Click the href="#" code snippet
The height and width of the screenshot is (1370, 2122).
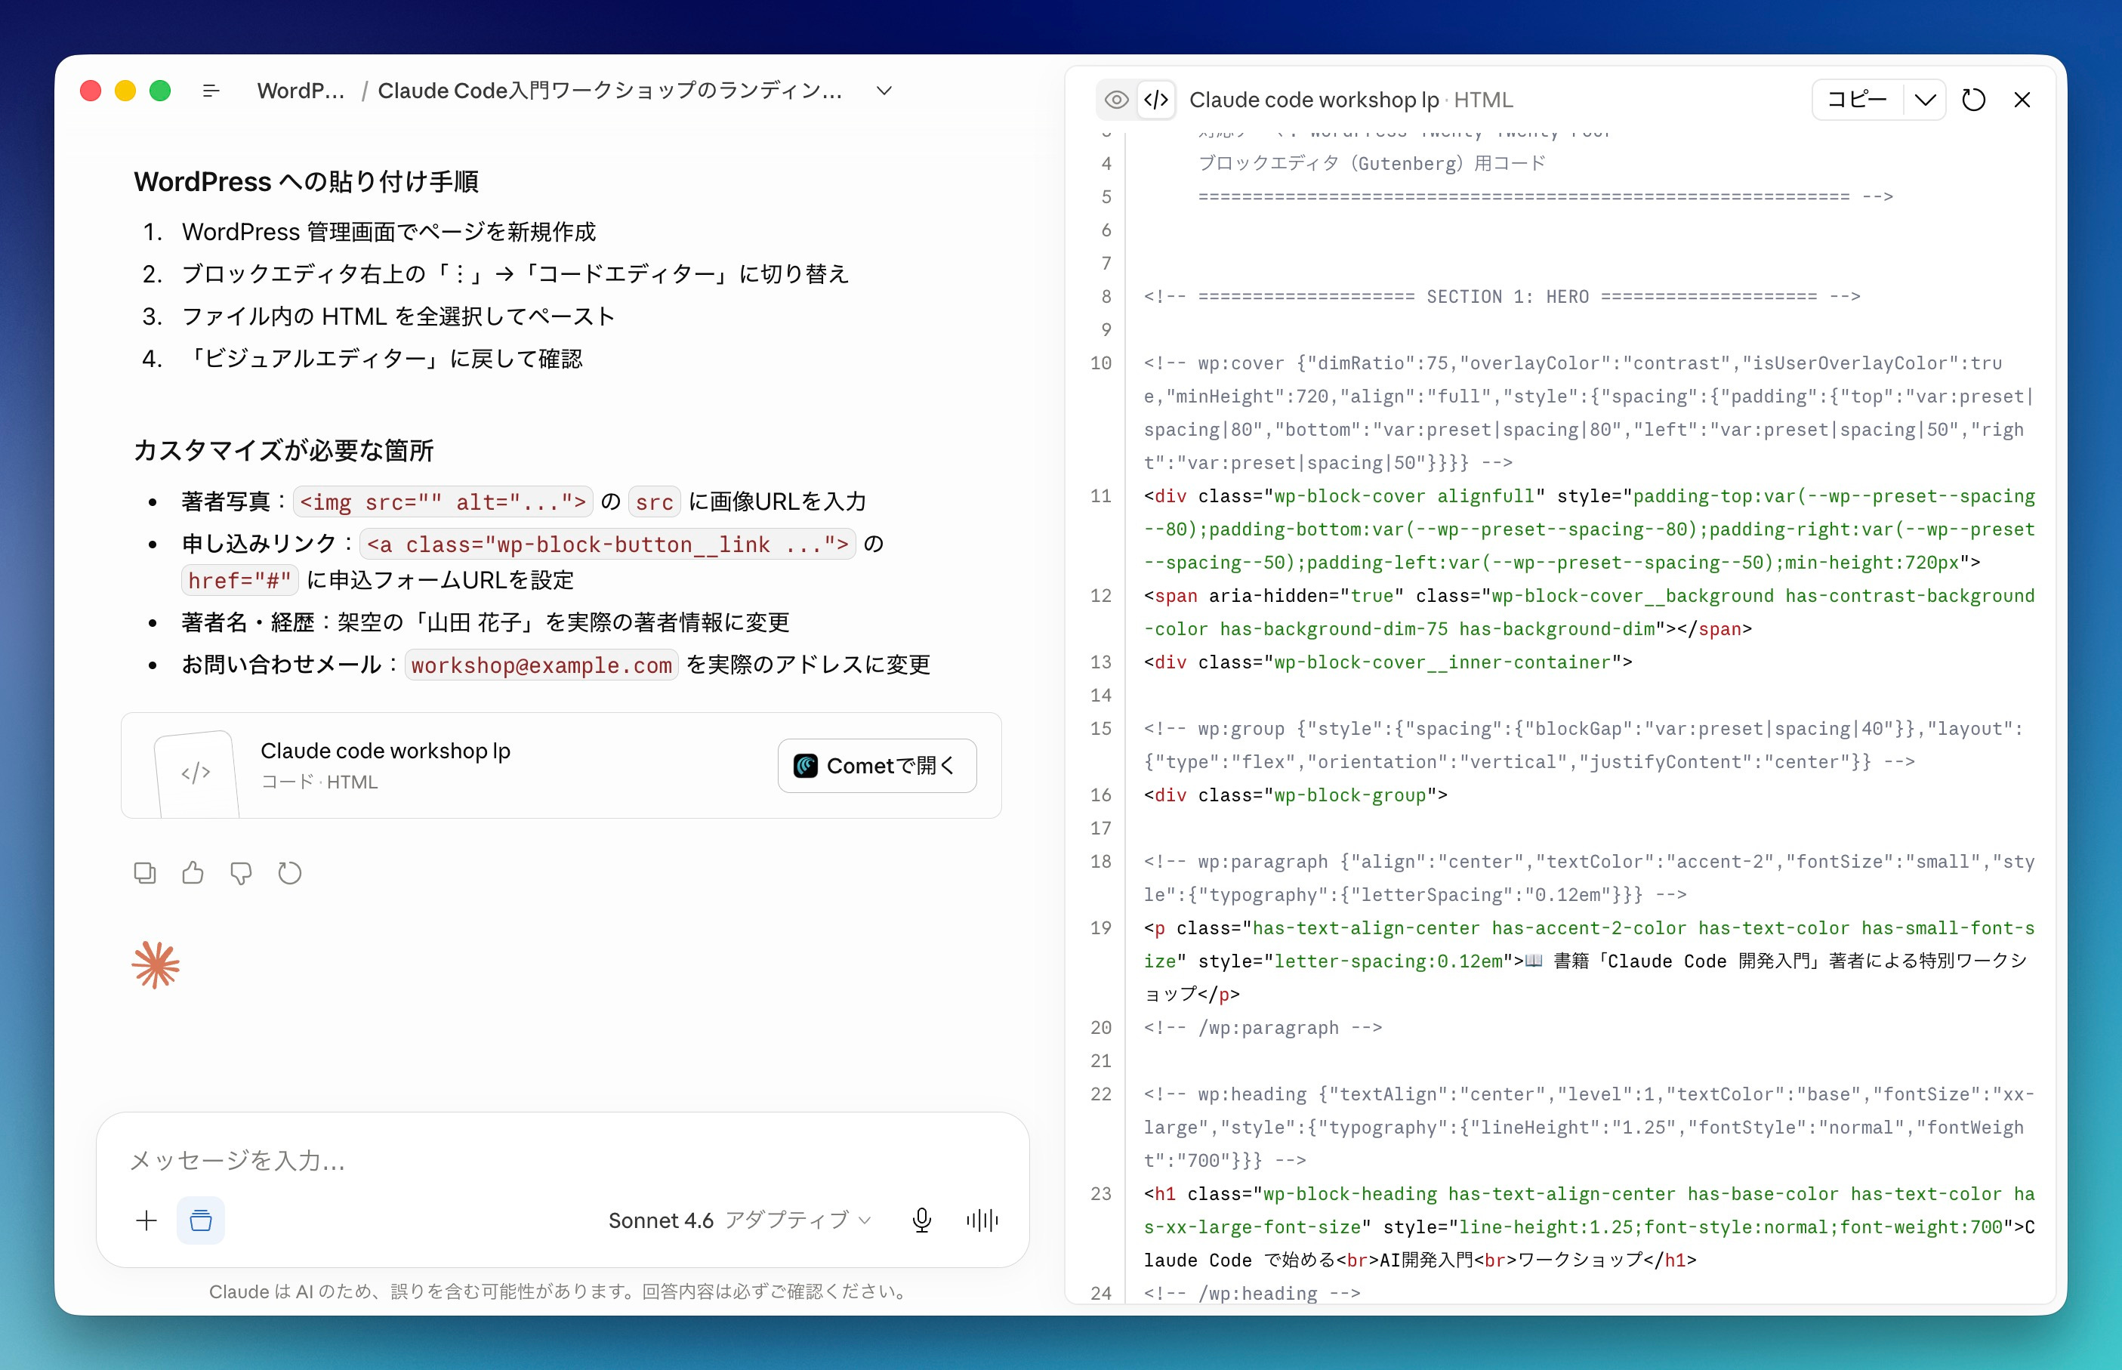click(x=240, y=581)
